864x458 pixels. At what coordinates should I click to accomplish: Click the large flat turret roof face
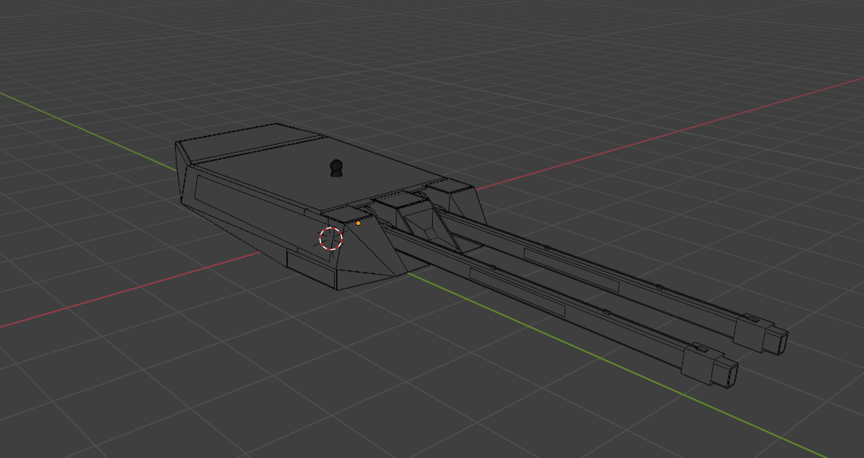pyautogui.click(x=325, y=170)
